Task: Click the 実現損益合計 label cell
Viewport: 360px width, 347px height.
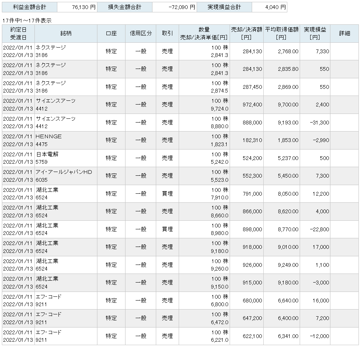Action: 224,7
